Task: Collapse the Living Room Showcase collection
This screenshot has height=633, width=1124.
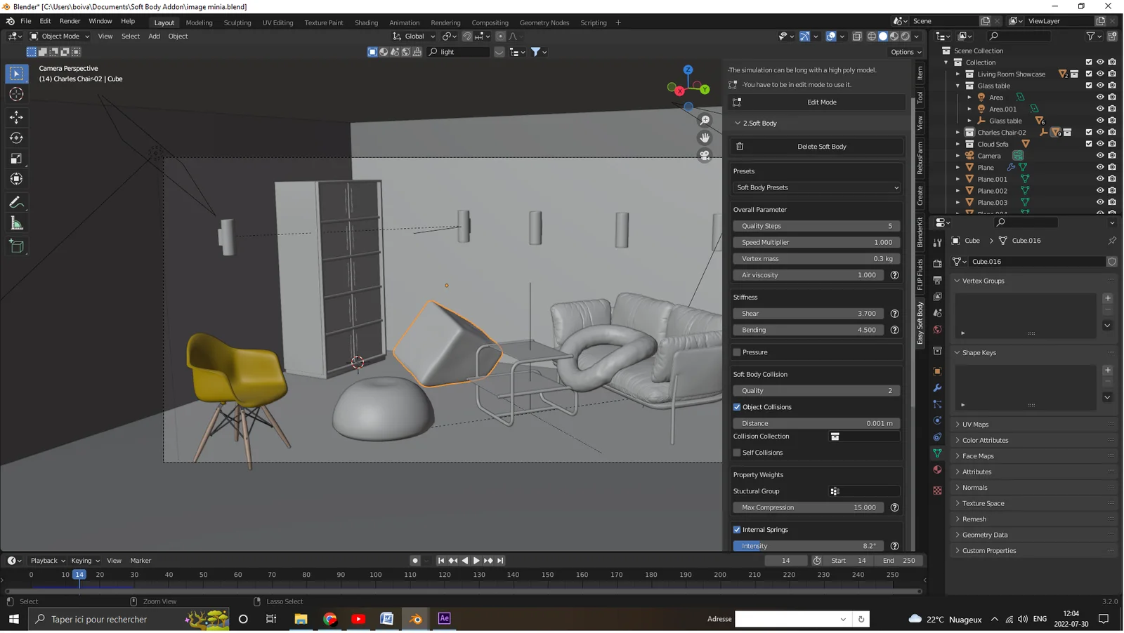Action: [x=958, y=74]
